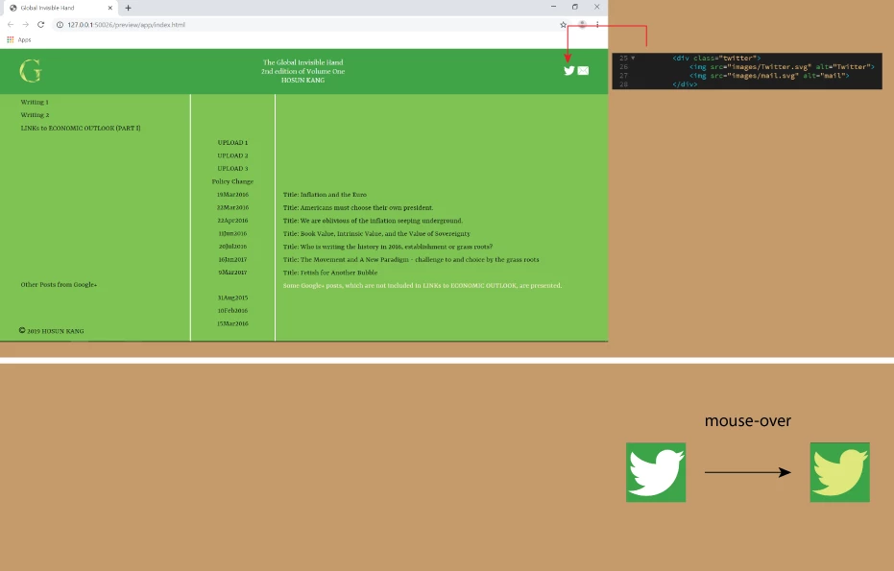894x571 pixels.
Task: Restore down the Chrome browser window
Action: 574,7
